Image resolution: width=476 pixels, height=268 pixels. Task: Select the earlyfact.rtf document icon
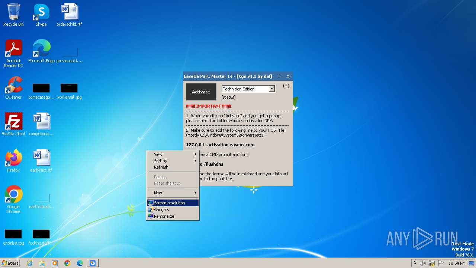coord(41,161)
